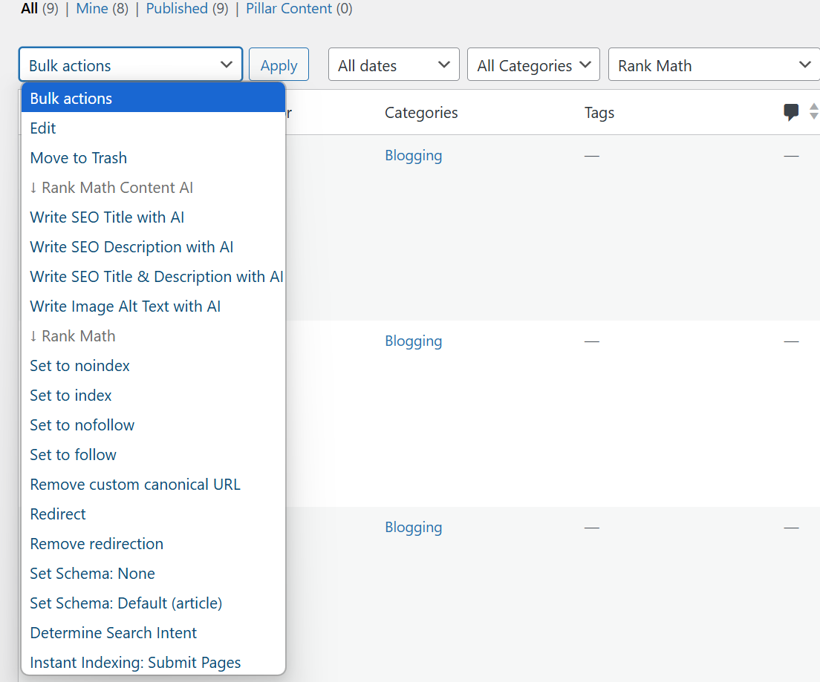Choose Write SEO Description with AI
Image resolution: width=820 pixels, height=682 pixels.
point(131,247)
